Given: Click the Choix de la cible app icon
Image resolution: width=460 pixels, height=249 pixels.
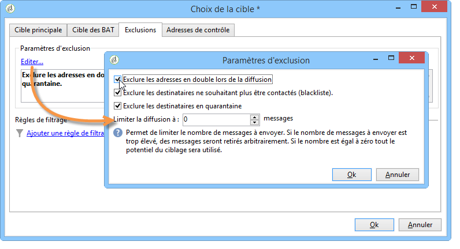Looking at the screenshot, I should pos(10,9).
